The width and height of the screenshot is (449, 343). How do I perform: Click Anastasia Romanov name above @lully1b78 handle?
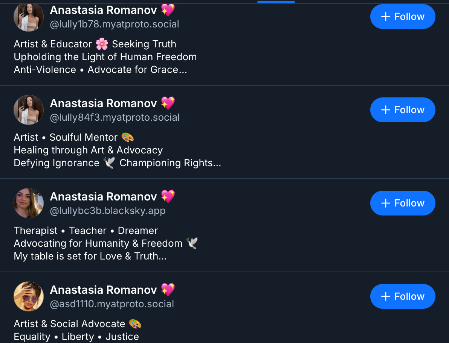pyautogui.click(x=103, y=10)
